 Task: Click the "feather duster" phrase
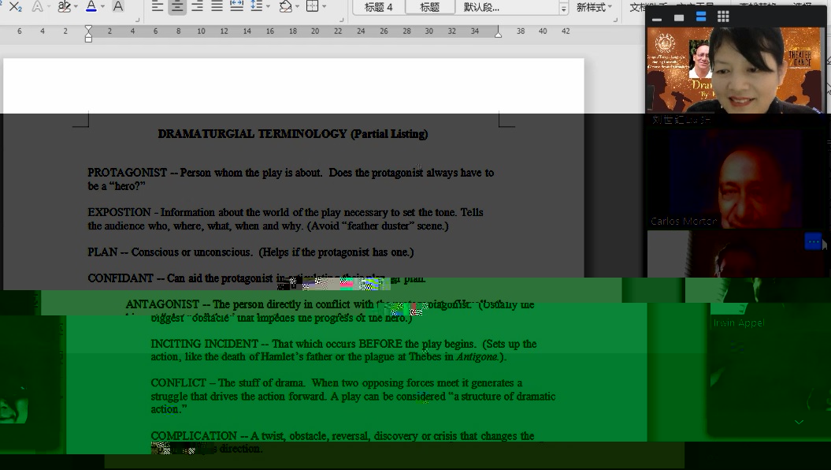[x=379, y=226]
